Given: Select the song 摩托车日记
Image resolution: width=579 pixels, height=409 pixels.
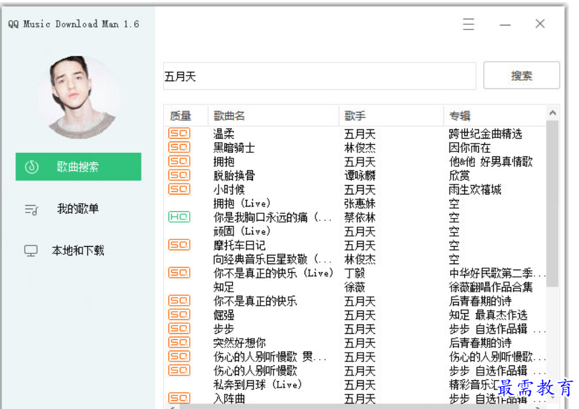Looking at the screenshot, I should pos(240,245).
